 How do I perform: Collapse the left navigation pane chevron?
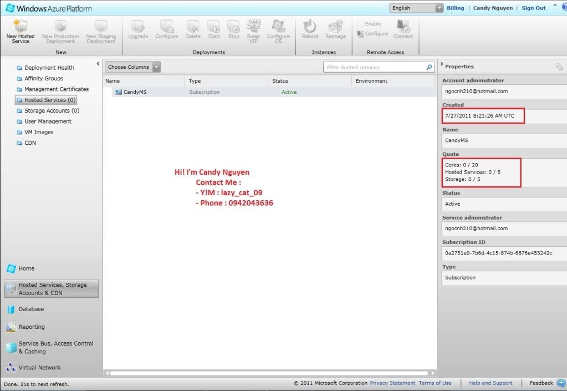pyautogui.click(x=98, y=64)
